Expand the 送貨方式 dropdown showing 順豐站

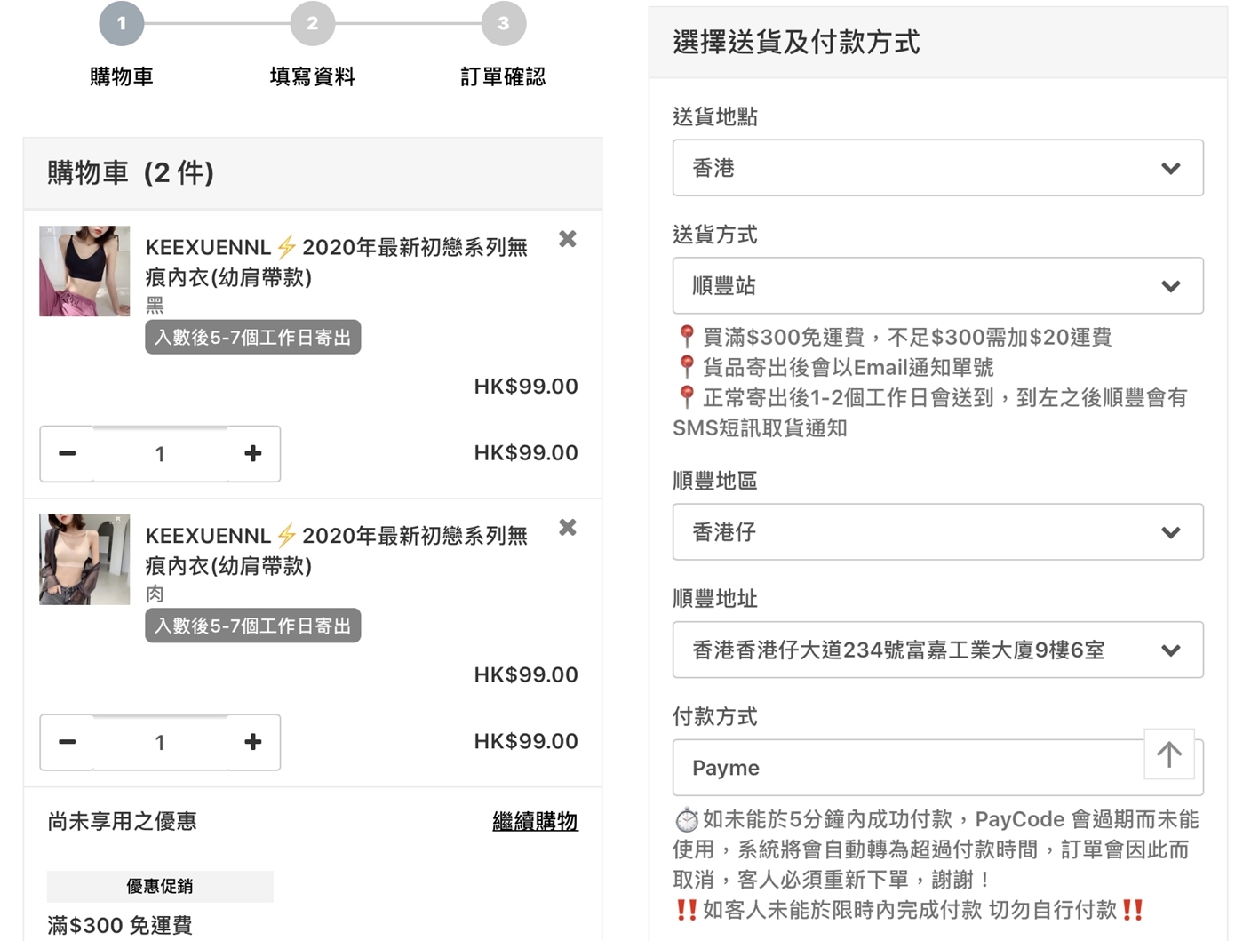click(x=937, y=286)
